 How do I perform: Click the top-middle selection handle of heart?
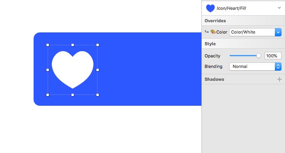pyautogui.click(x=73, y=45)
